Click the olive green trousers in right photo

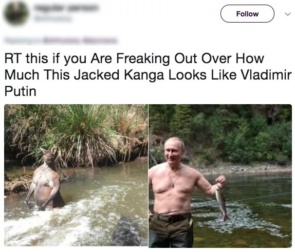click(x=171, y=230)
